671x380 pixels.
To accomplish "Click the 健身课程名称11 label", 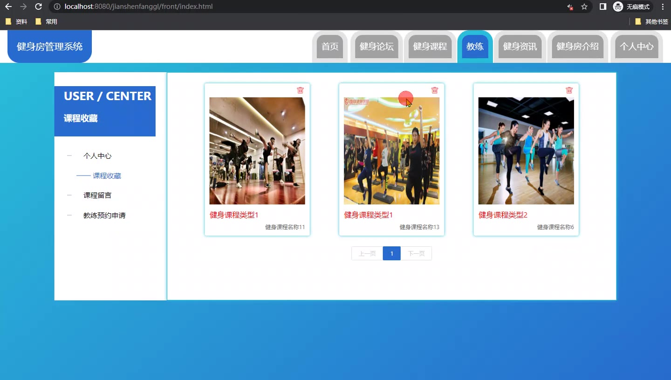I will coord(285,227).
